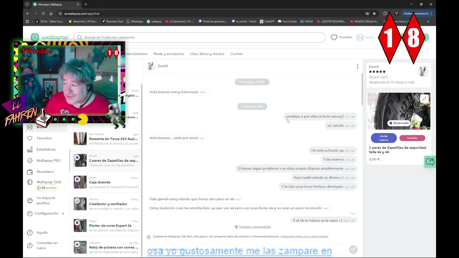Open the Caja duende conversation
459x258 pixels.
tap(106, 182)
